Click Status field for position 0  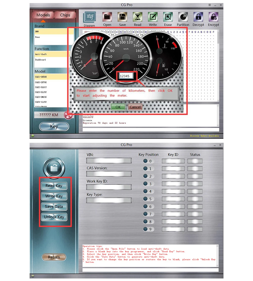click(x=195, y=161)
